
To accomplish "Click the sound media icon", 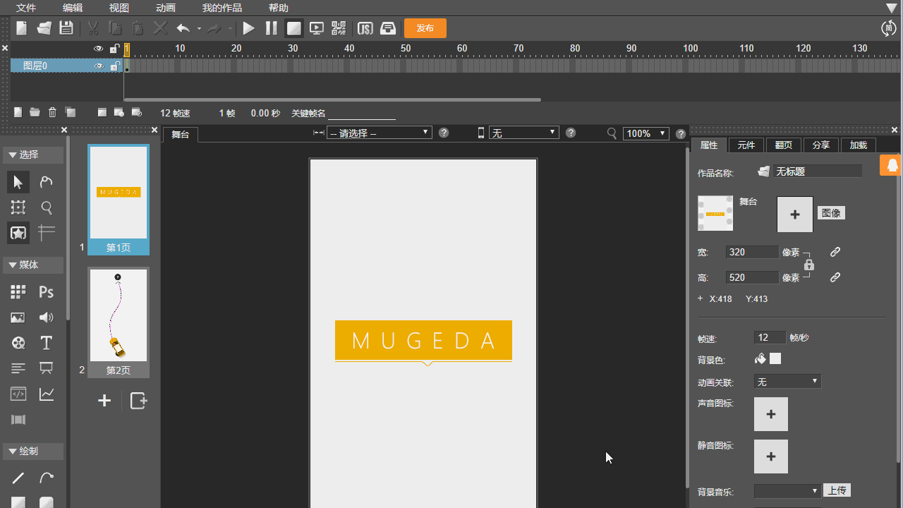I will [47, 317].
